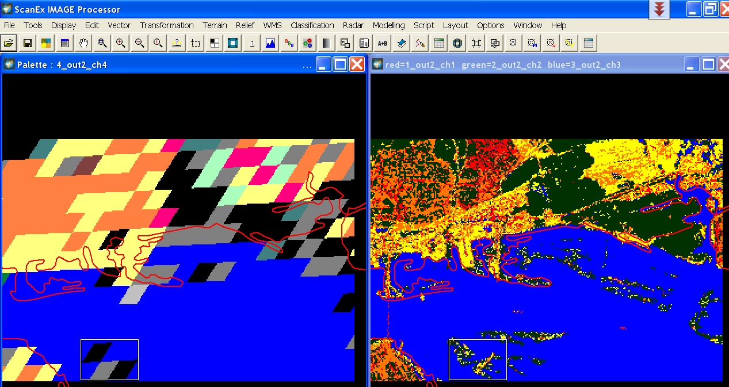Click the RGB composite icon
Image resolution: width=729 pixels, height=387 pixels.
pyautogui.click(x=289, y=43)
